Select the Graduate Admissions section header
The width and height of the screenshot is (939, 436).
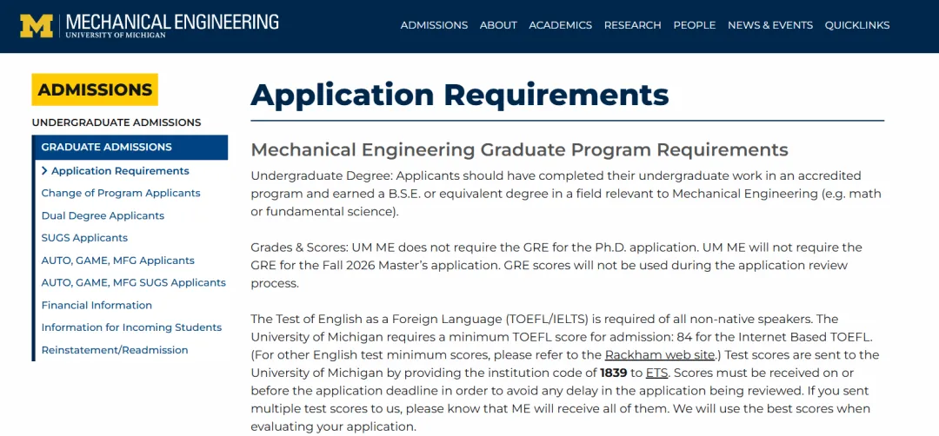point(130,147)
